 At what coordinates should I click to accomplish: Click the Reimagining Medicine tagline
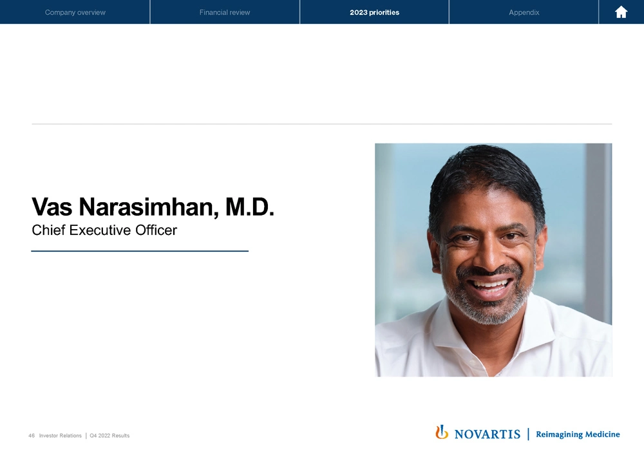[578, 434]
